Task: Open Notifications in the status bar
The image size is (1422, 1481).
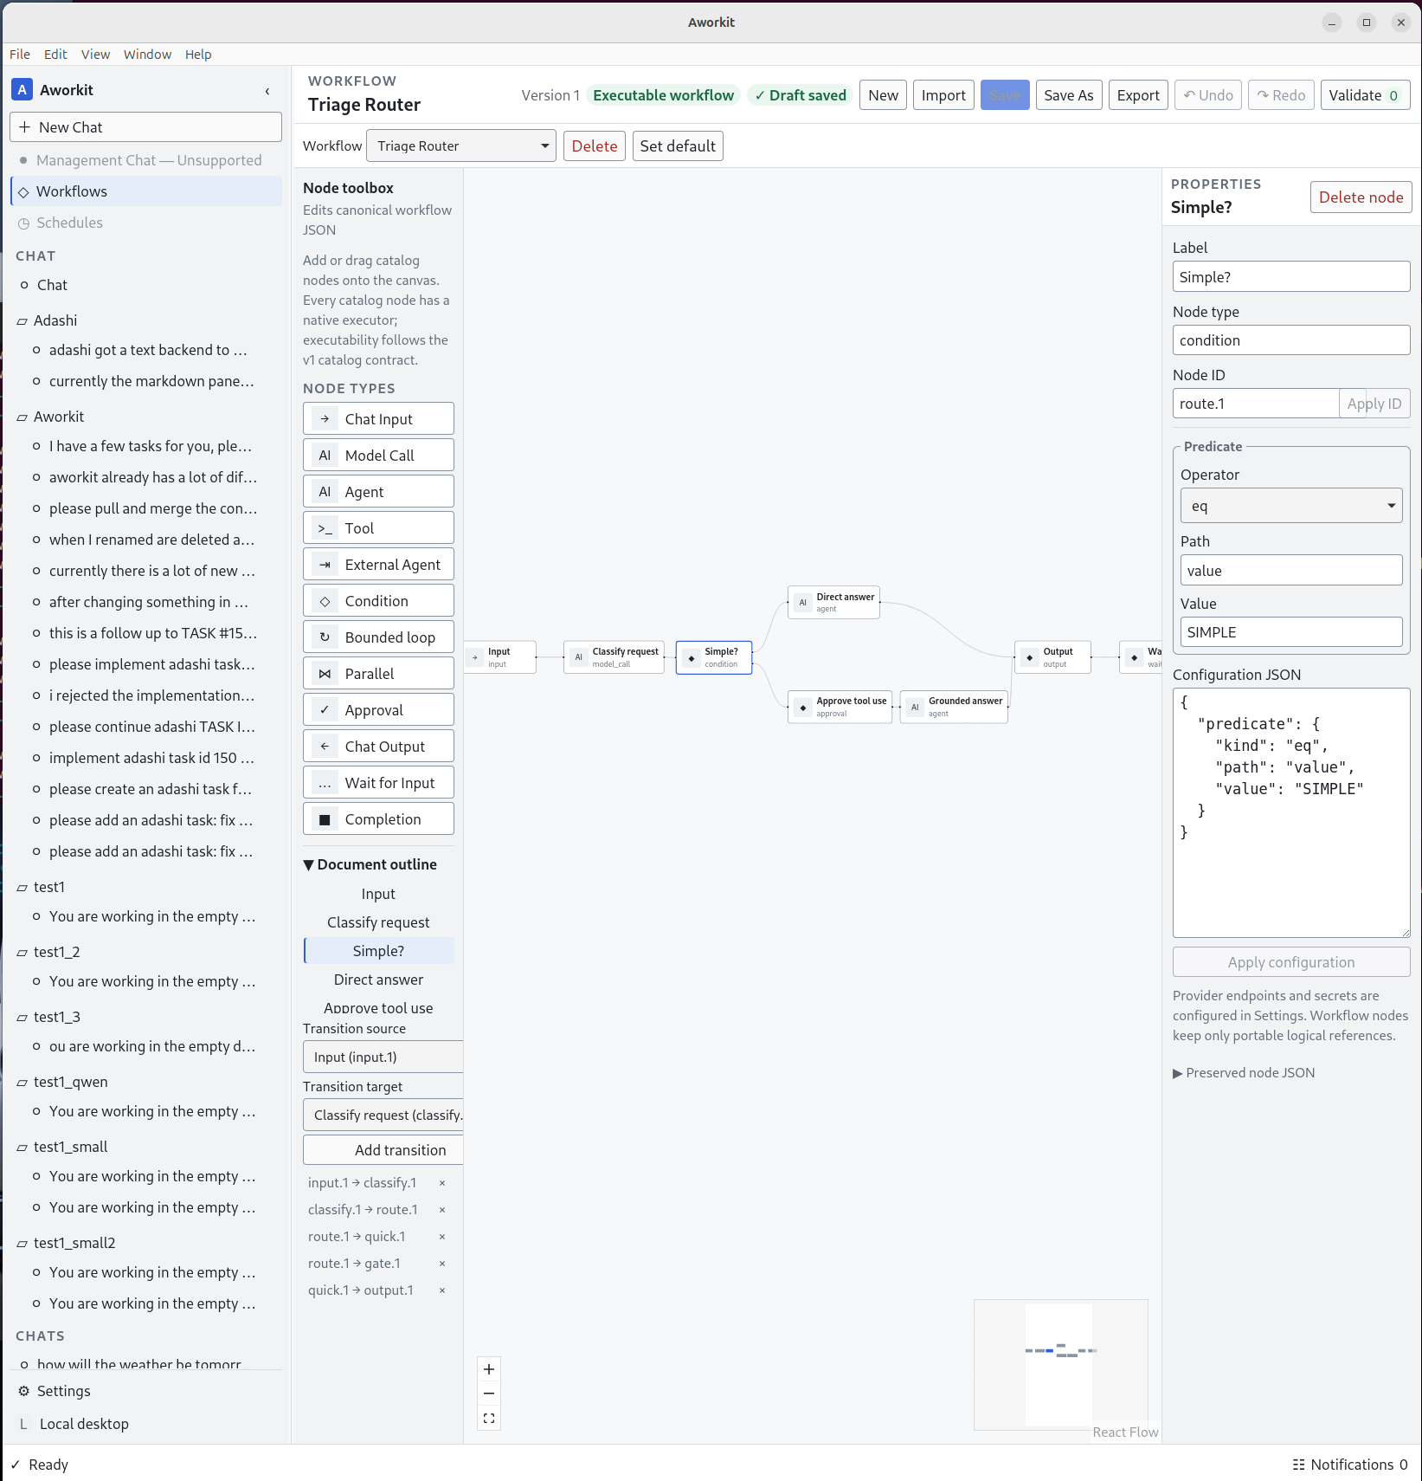Action: tap(1350, 1465)
